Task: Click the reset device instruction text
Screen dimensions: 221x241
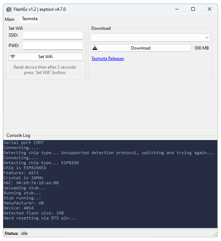Action: point(45,70)
